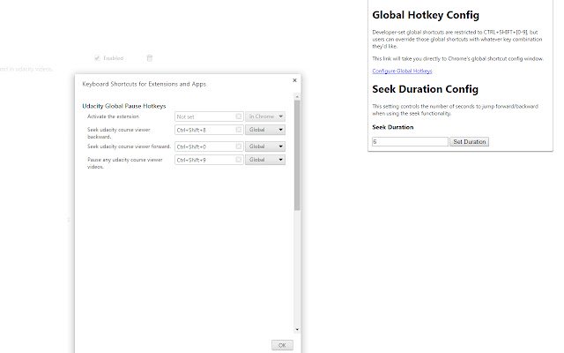Toggle the Enabled checkbox behind the dialog
The image size is (564, 353).
coord(97,58)
